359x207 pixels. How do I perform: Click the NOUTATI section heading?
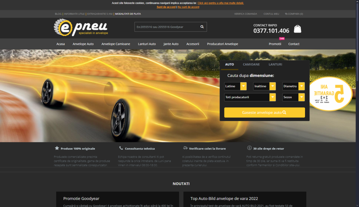point(181,183)
